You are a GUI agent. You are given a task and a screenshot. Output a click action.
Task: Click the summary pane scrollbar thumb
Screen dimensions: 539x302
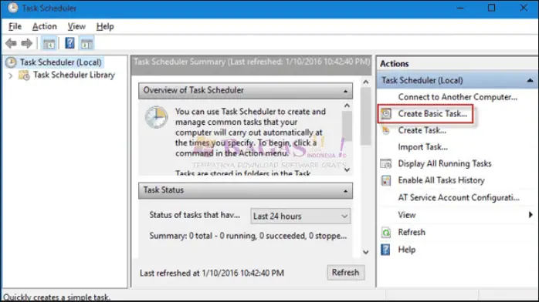(366, 116)
